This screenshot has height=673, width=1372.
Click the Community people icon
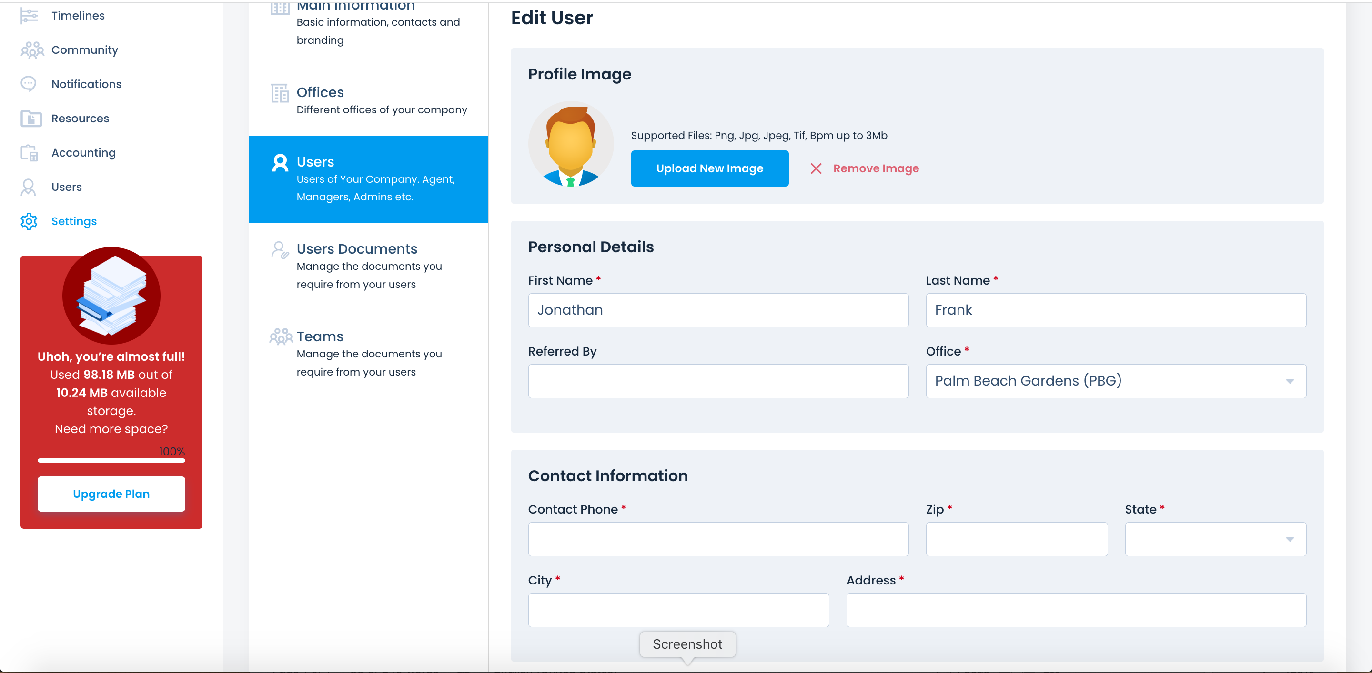point(32,50)
